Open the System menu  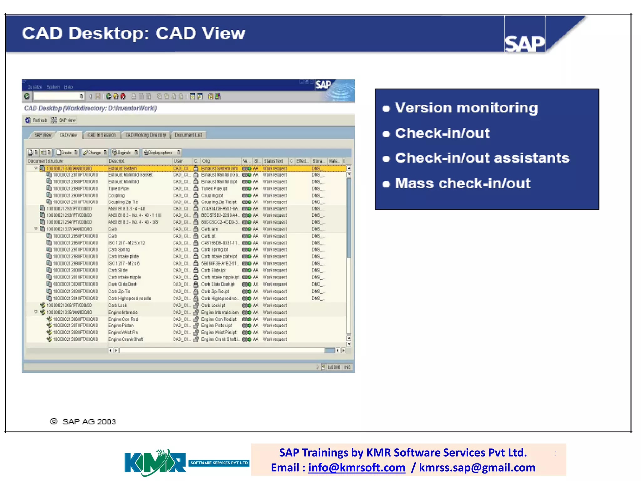[53, 87]
